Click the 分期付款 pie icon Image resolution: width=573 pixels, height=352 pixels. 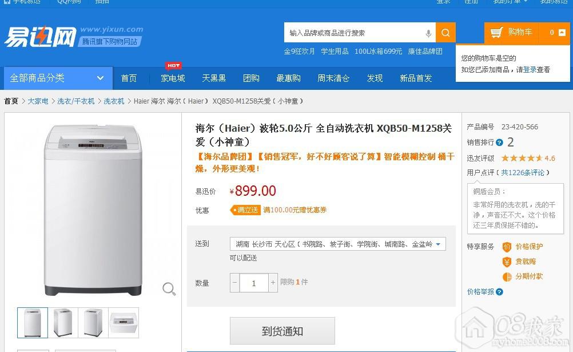coord(507,276)
